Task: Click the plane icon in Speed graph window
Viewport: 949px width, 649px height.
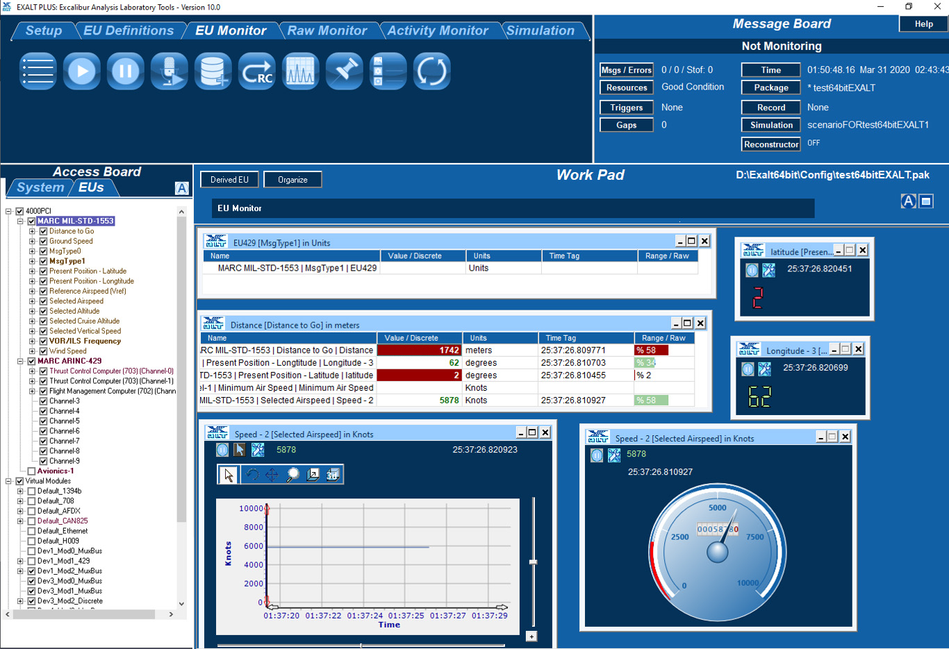Action: coord(258,450)
